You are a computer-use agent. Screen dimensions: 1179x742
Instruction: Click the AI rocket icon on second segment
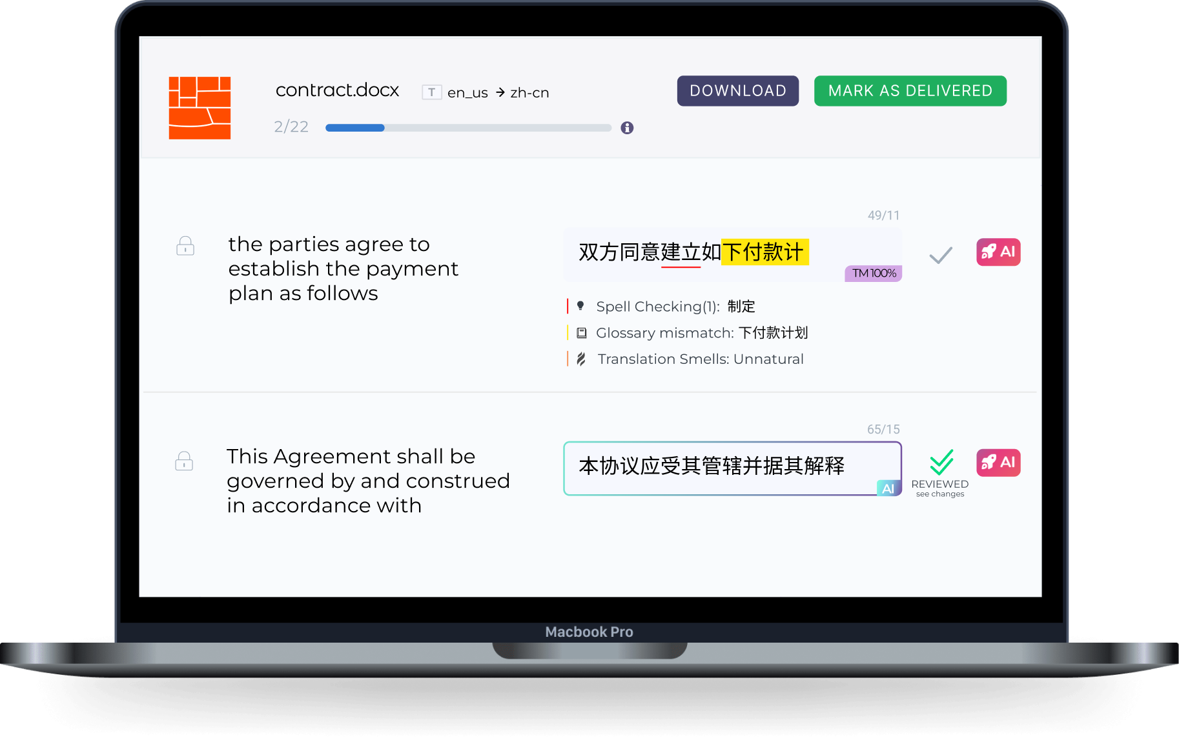998,463
